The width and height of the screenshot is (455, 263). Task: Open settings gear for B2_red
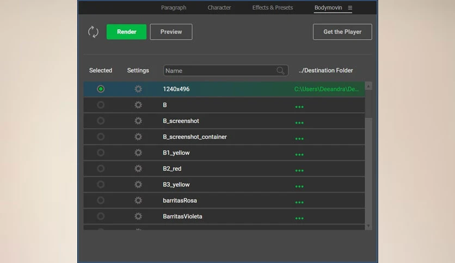(x=138, y=168)
